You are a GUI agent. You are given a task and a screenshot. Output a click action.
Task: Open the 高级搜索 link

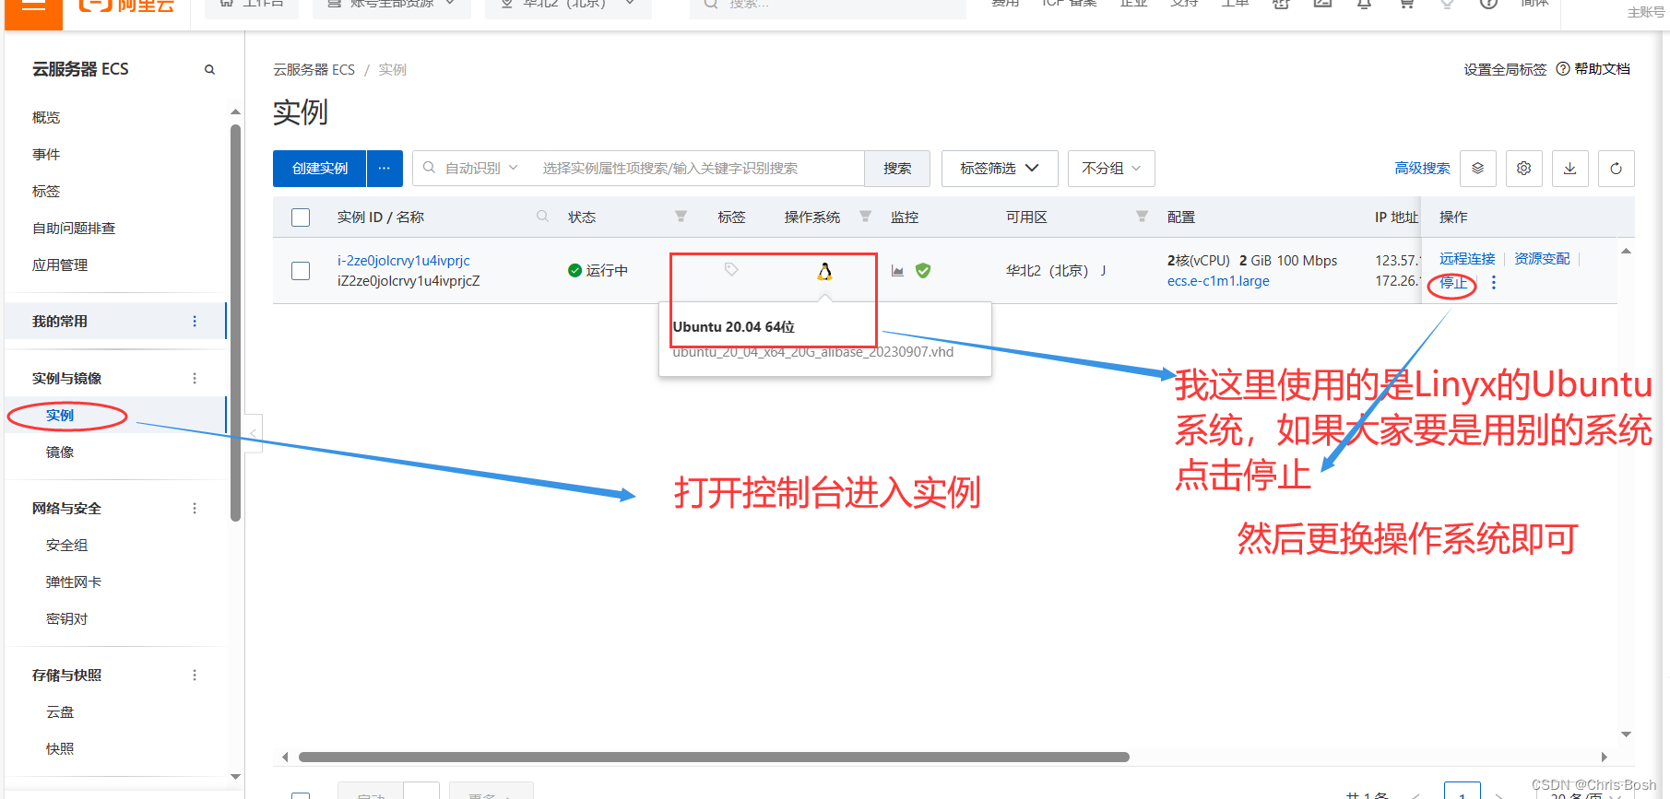[1422, 169]
